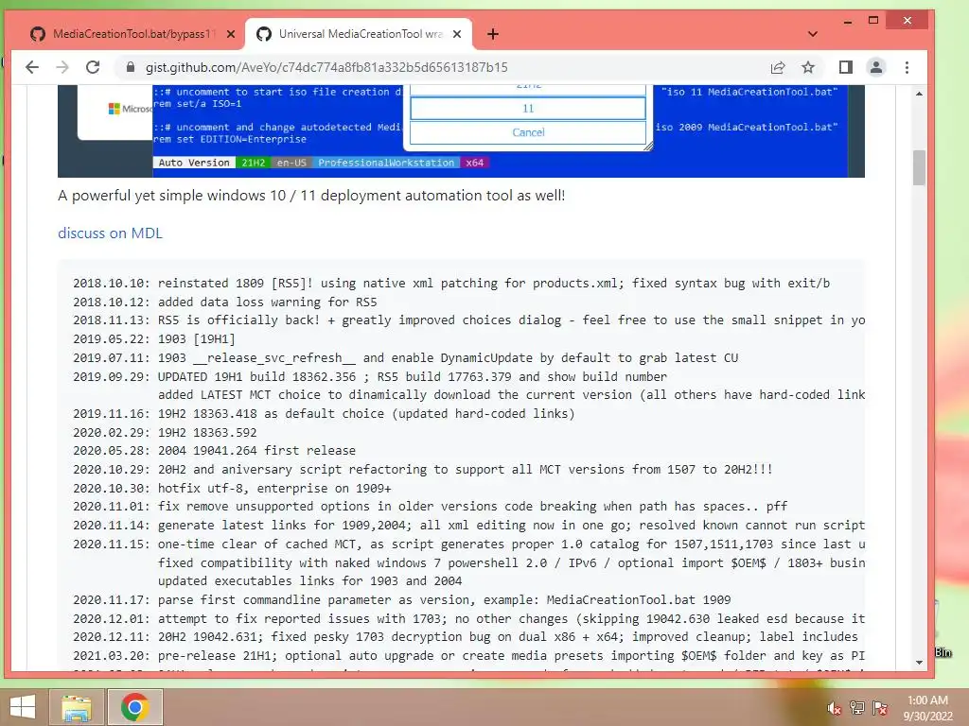Open a new tab with plus button
The height and width of the screenshot is (726, 969).
[x=492, y=34]
